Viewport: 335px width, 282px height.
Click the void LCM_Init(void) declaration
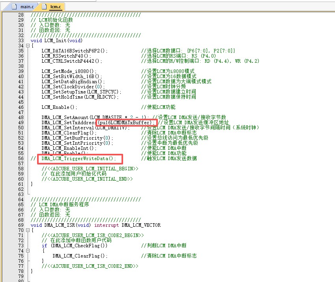point(56,41)
